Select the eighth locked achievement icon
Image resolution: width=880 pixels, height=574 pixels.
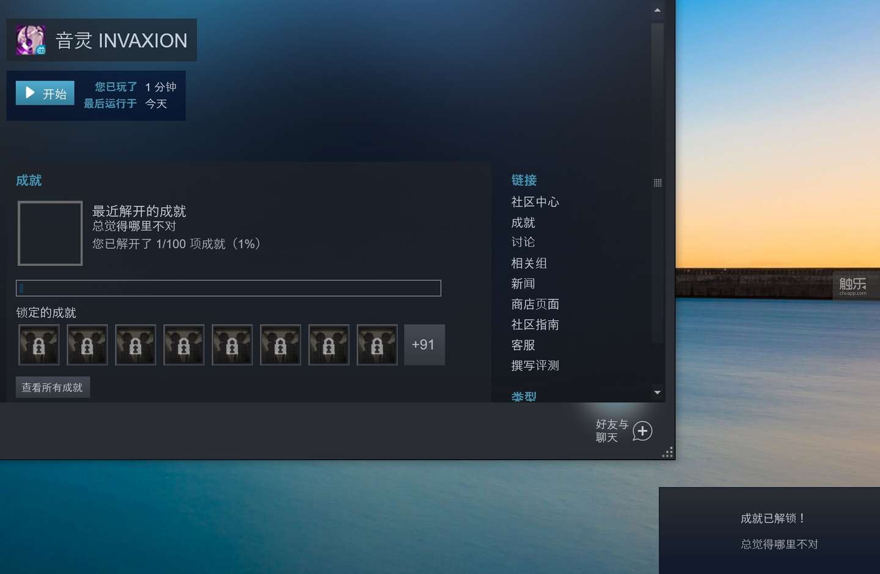(x=376, y=345)
